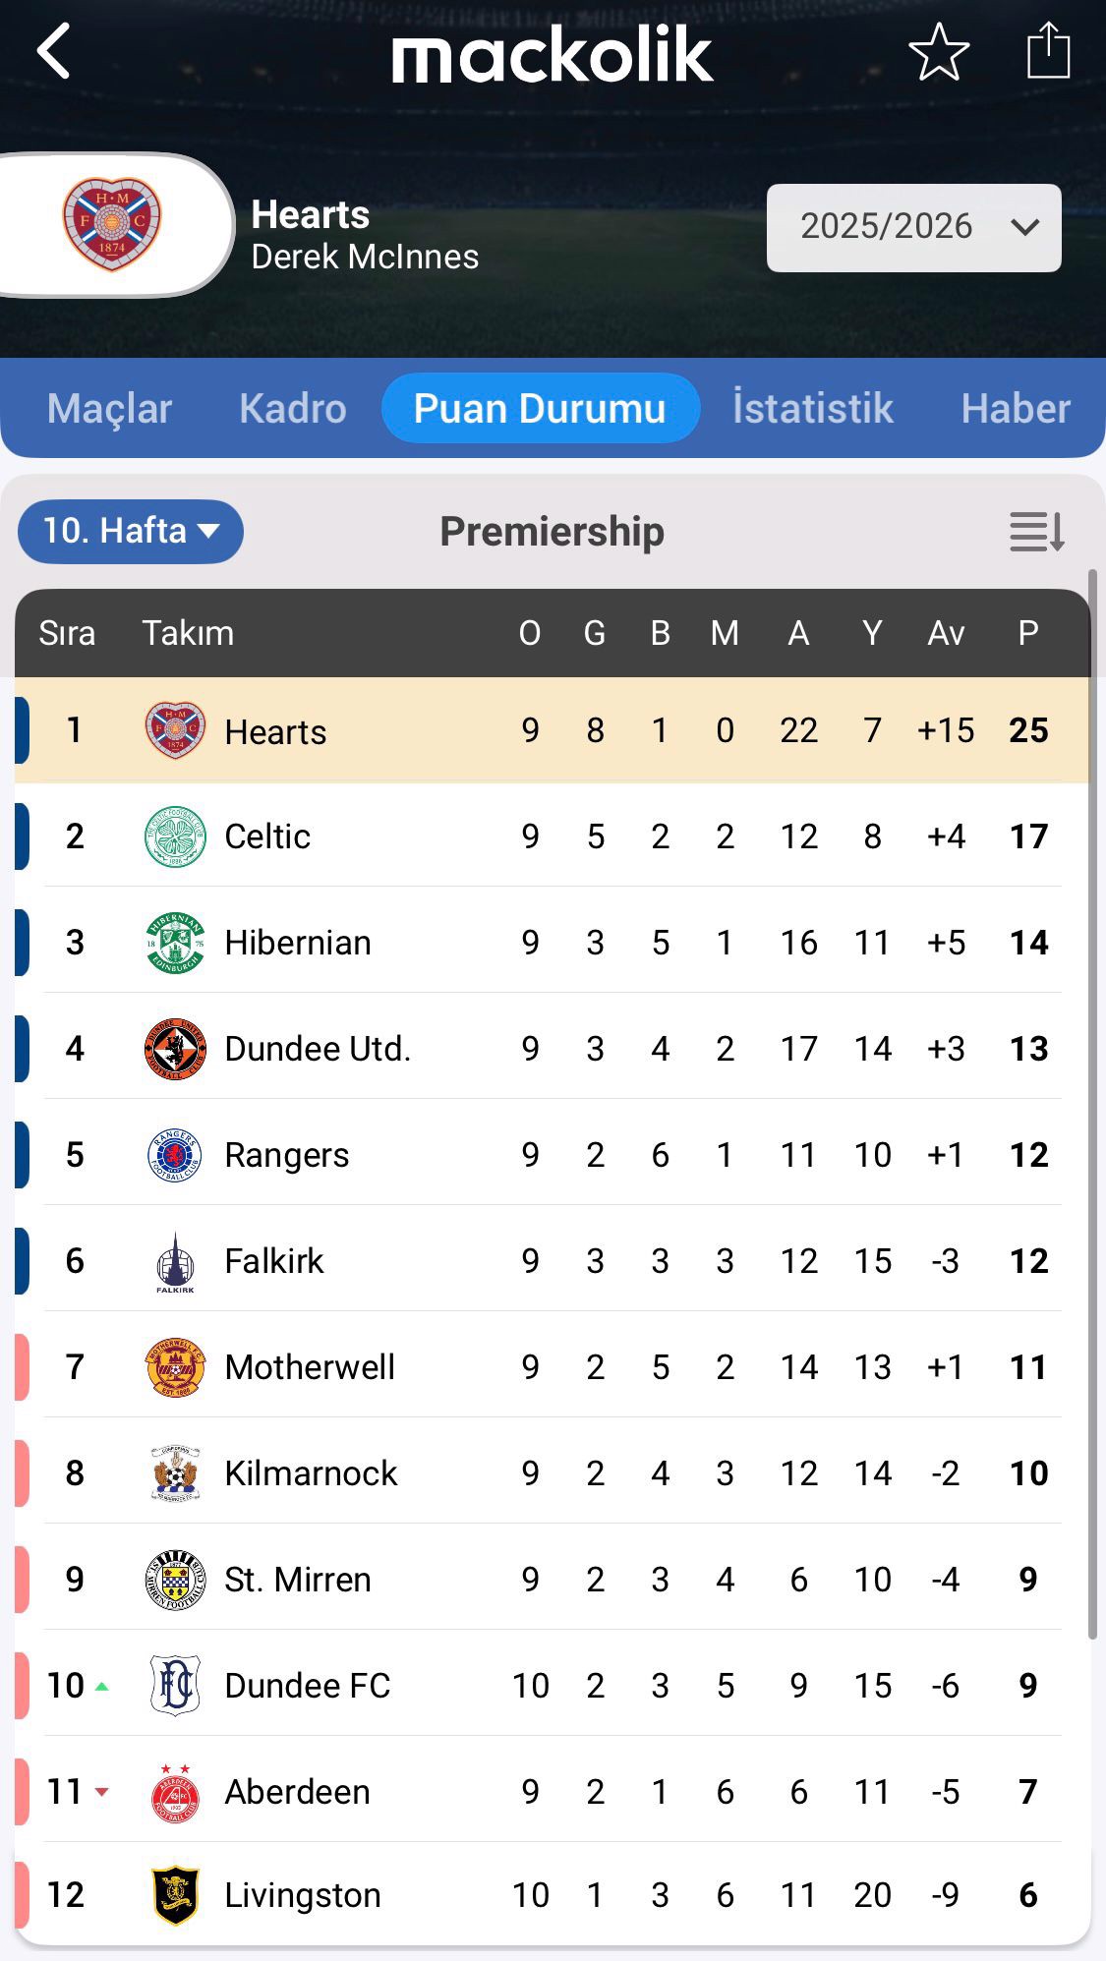Tap the Celtic club crest

coord(175,836)
